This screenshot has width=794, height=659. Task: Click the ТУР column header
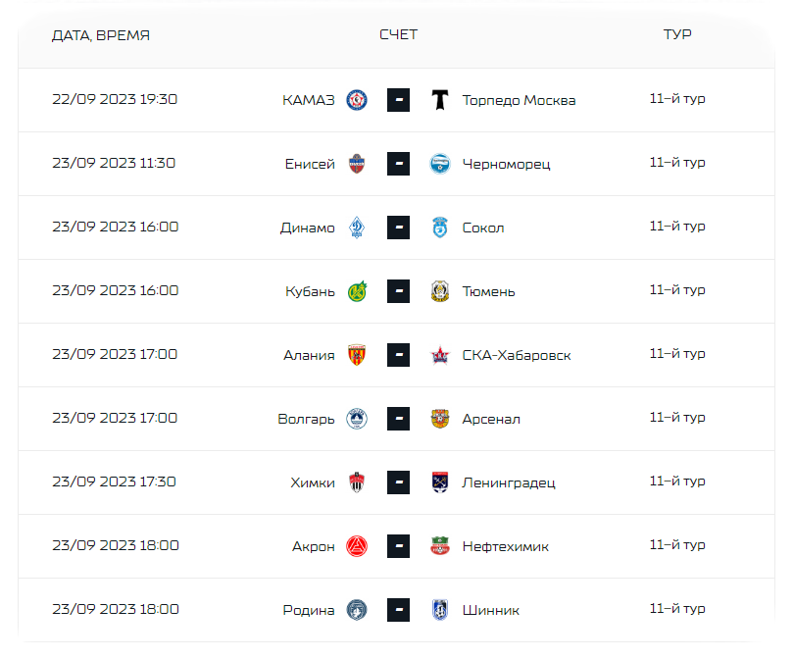[677, 34]
